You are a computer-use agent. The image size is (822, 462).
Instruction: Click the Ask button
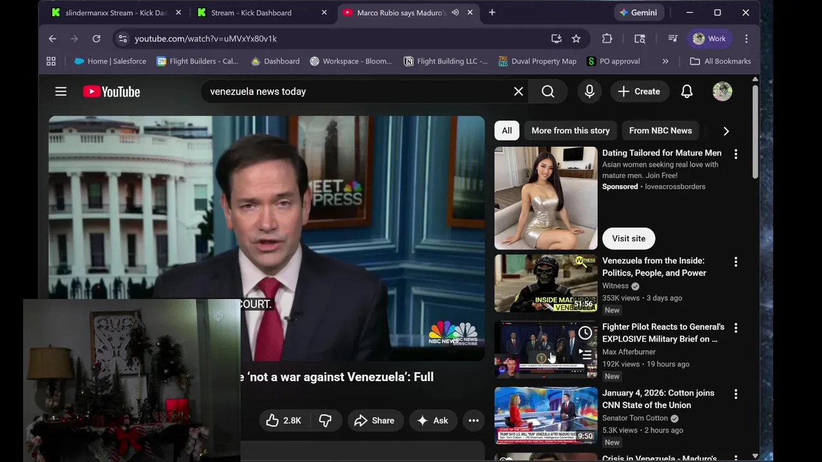click(433, 420)
